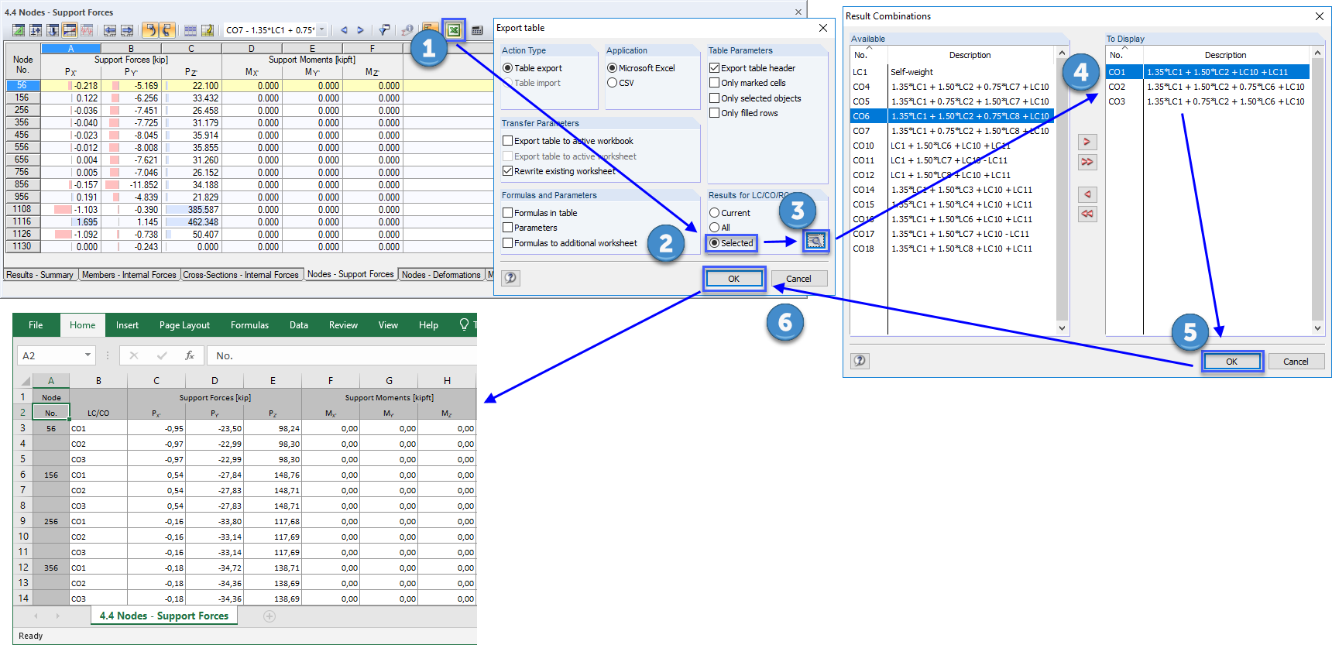Click OK in Result Combinations dialog

tap(1231, 362)
